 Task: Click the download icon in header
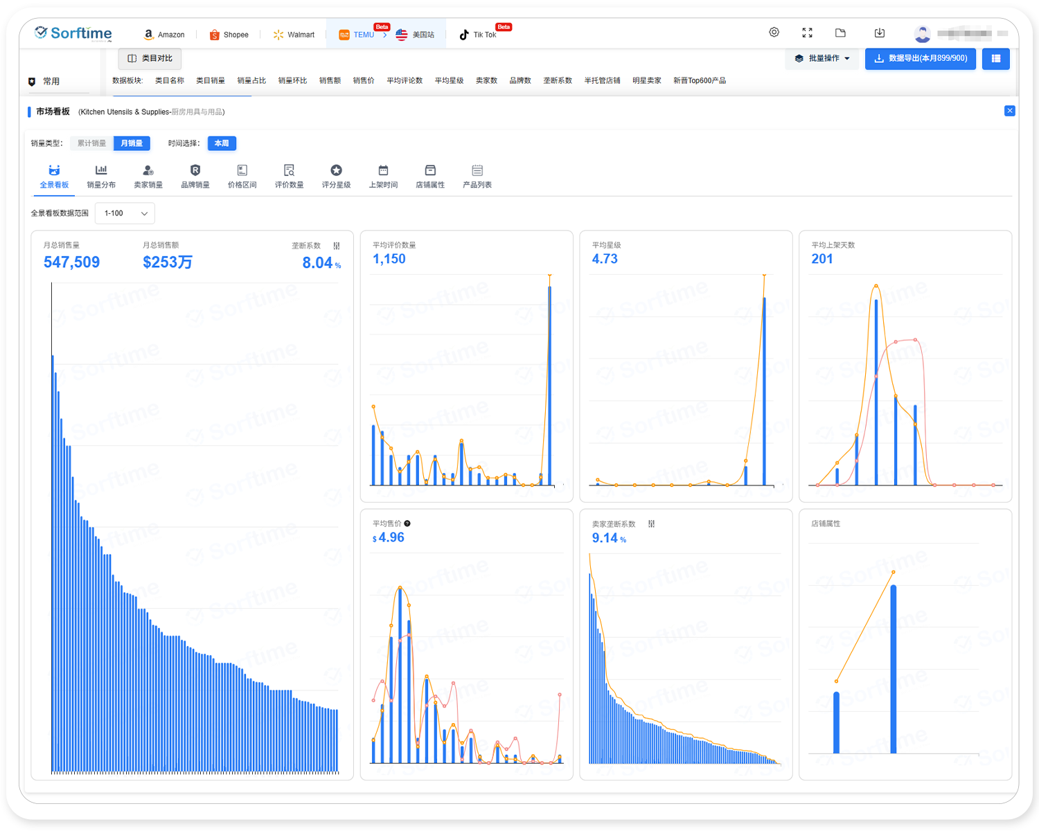pos(879,33)
